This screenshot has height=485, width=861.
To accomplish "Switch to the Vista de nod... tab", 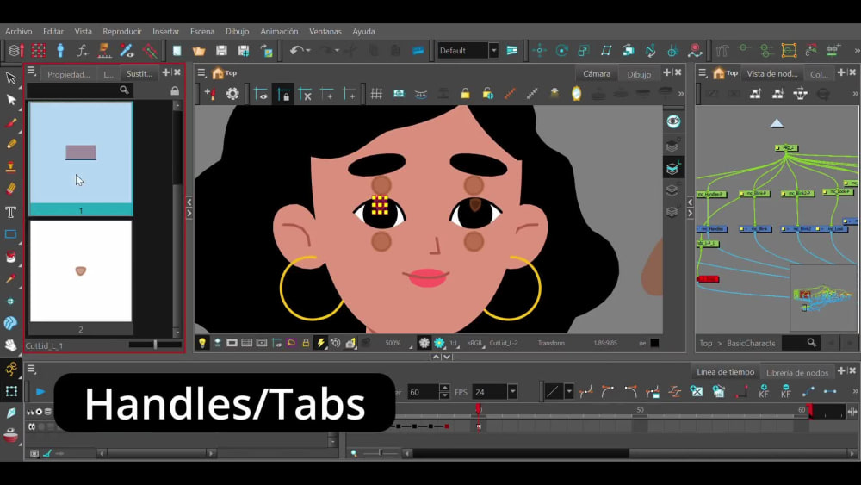I will pyautogui.click(x=772, y=73).
